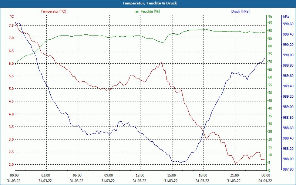This screenshot has width=296, height=185.
Task: Click the 01.04.22 date label
Action: (265, 181)
